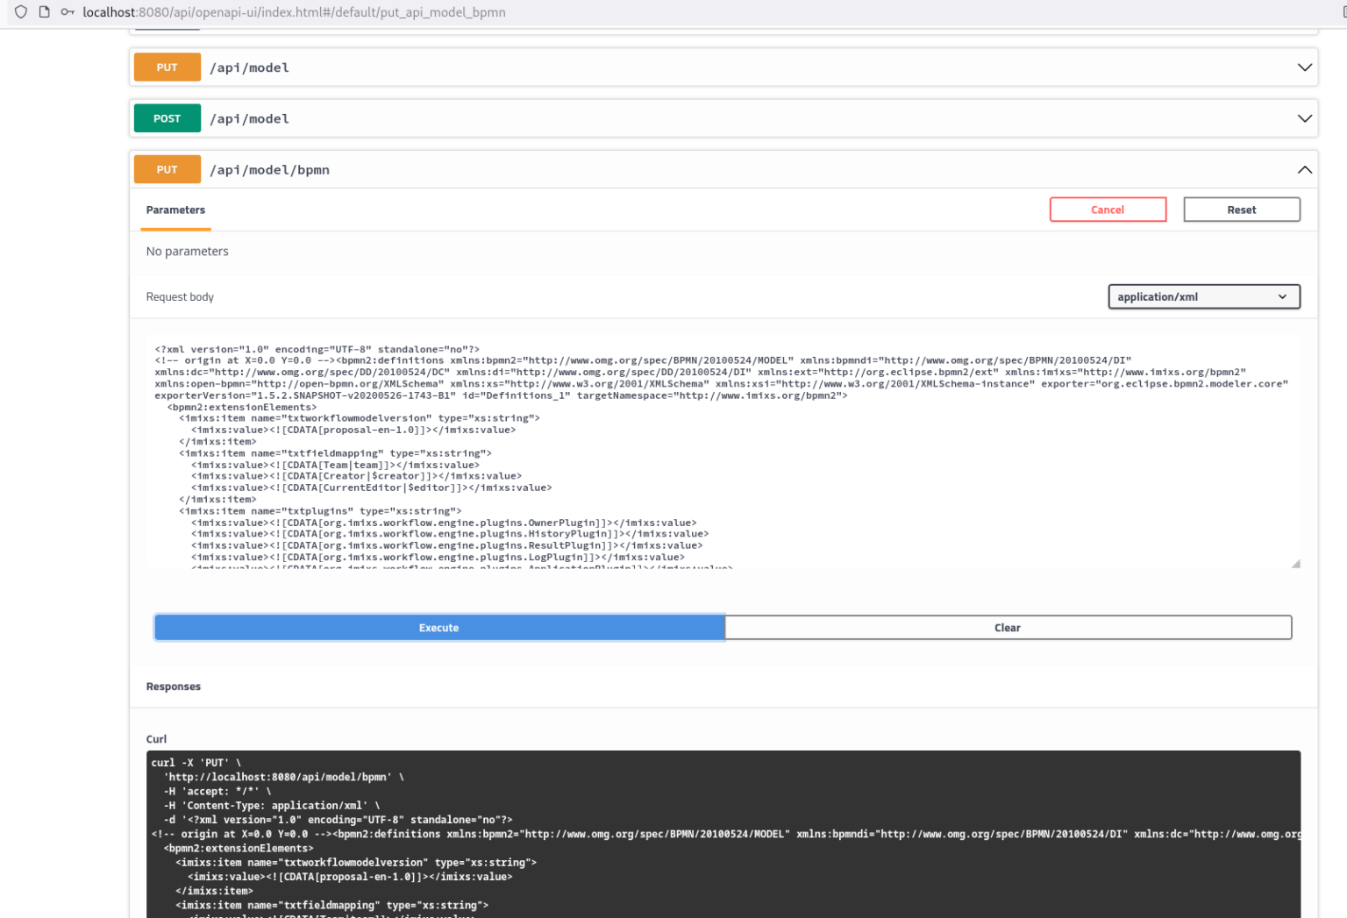1347x918 pixels.
Task: Collapse the PUT /api/model/bpmn operation
Action: click(1305, 169)
